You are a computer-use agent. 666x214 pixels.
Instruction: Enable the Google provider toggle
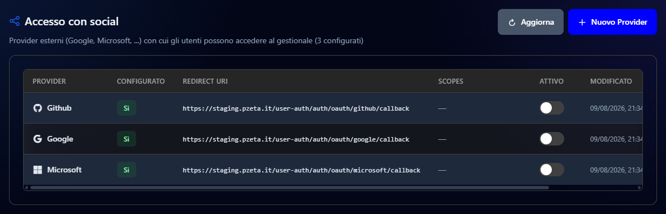pyautogui.click(x=552, y=139)
